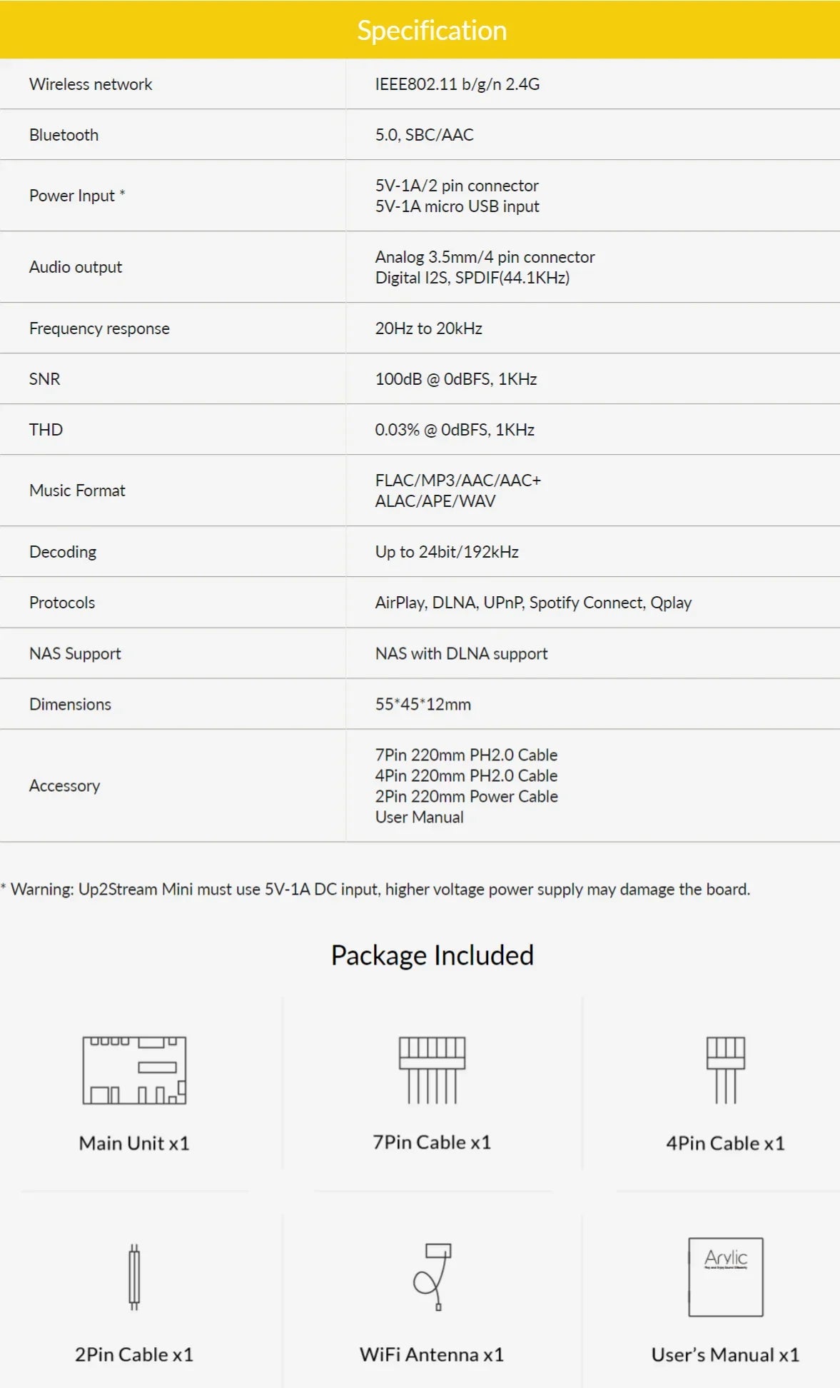Click the 2Pin Cable icon
The width and height of the screenshot is (840, 1388).
134,1277
